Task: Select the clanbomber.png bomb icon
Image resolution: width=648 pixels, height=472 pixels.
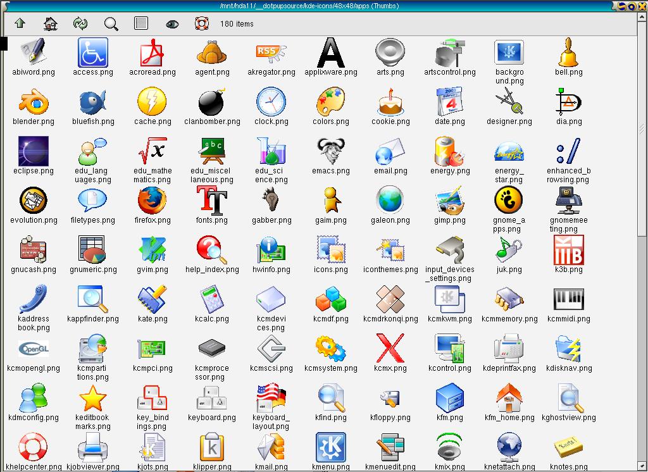Action: [211, 102]
